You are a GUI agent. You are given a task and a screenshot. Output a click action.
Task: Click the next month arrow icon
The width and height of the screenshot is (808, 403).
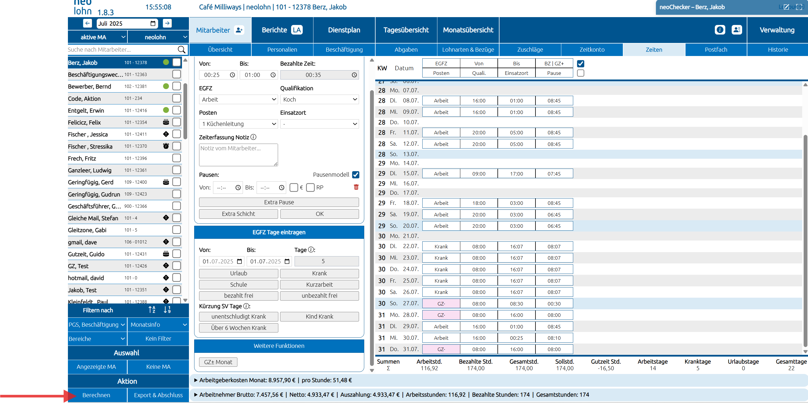click(167, 23)
